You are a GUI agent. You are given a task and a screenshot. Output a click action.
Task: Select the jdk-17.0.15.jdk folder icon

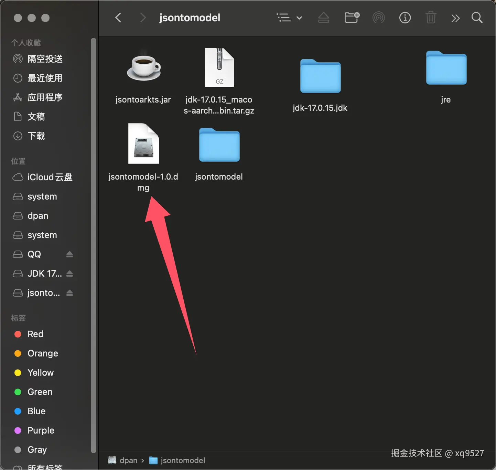tap(320, 76)
